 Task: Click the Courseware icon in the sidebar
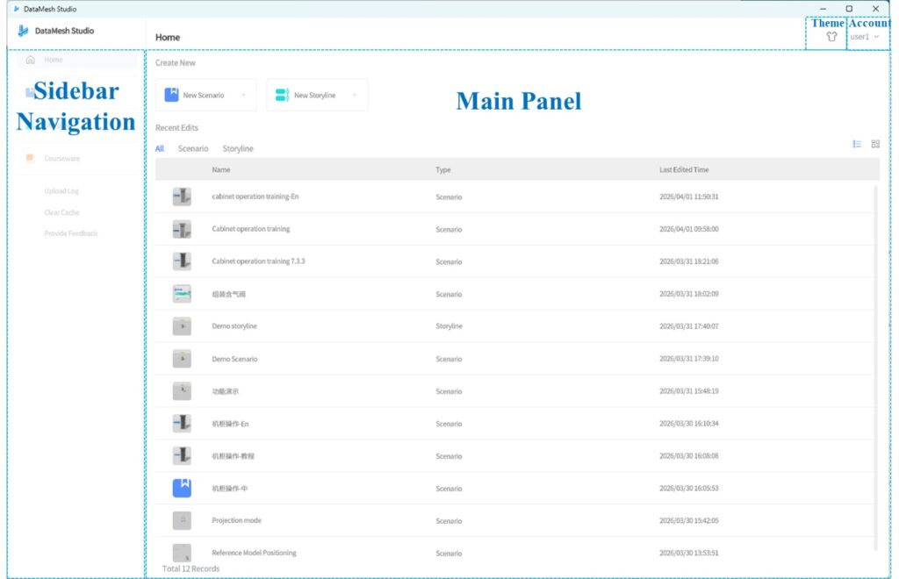pos(30,159)
